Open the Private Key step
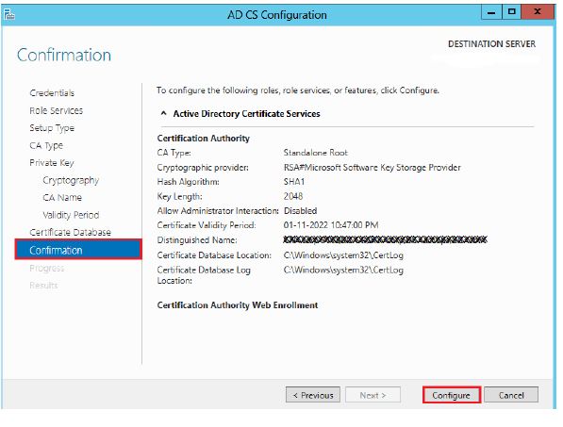Viewport: 563px width, 427px height. pos(52,163)
